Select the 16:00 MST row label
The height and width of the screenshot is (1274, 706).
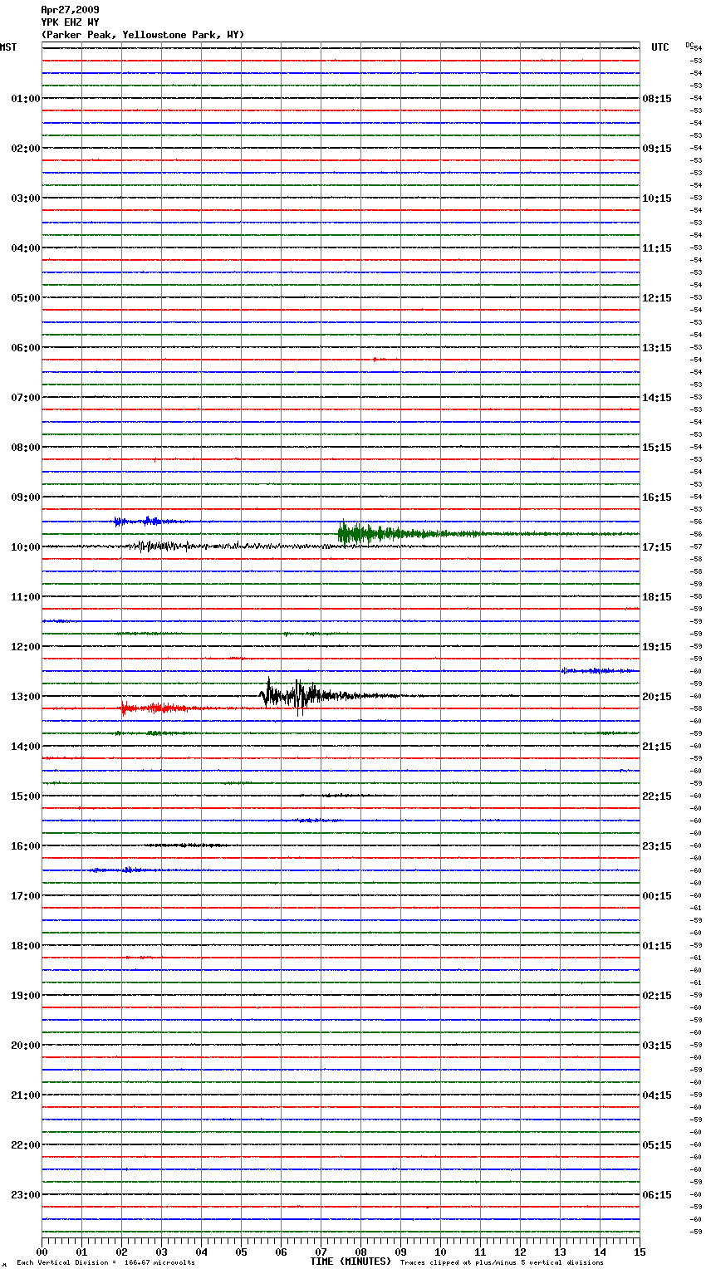(x=26, y=846)
